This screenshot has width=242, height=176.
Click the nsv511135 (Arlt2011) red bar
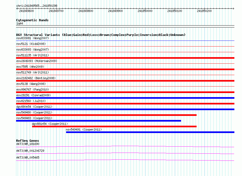(125, 58)
